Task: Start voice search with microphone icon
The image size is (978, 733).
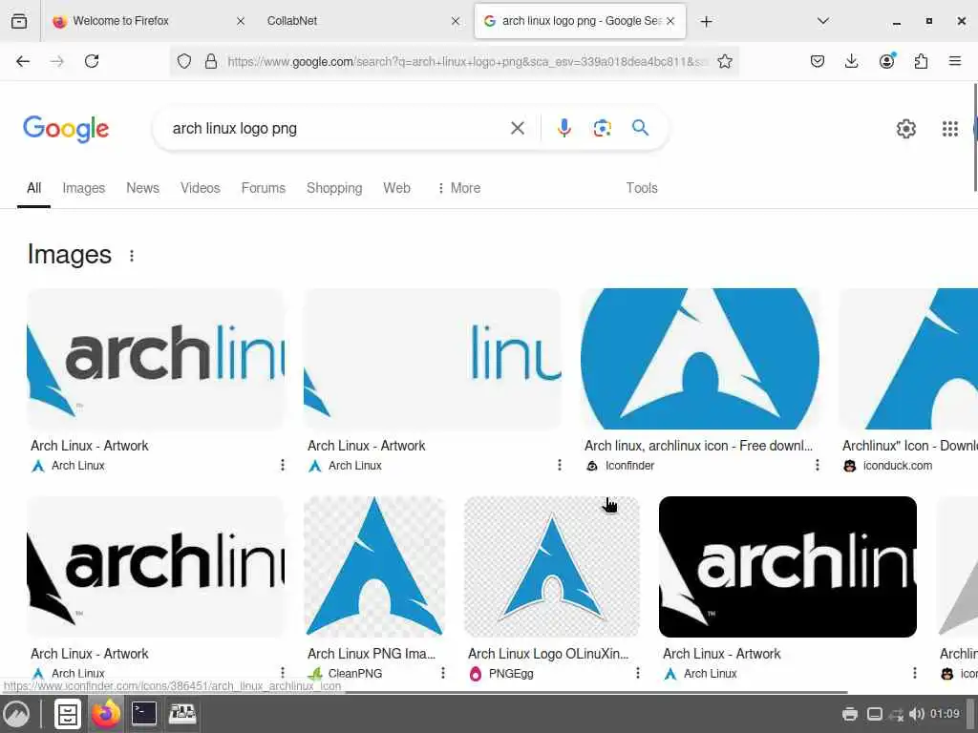Action: point(563,128)
